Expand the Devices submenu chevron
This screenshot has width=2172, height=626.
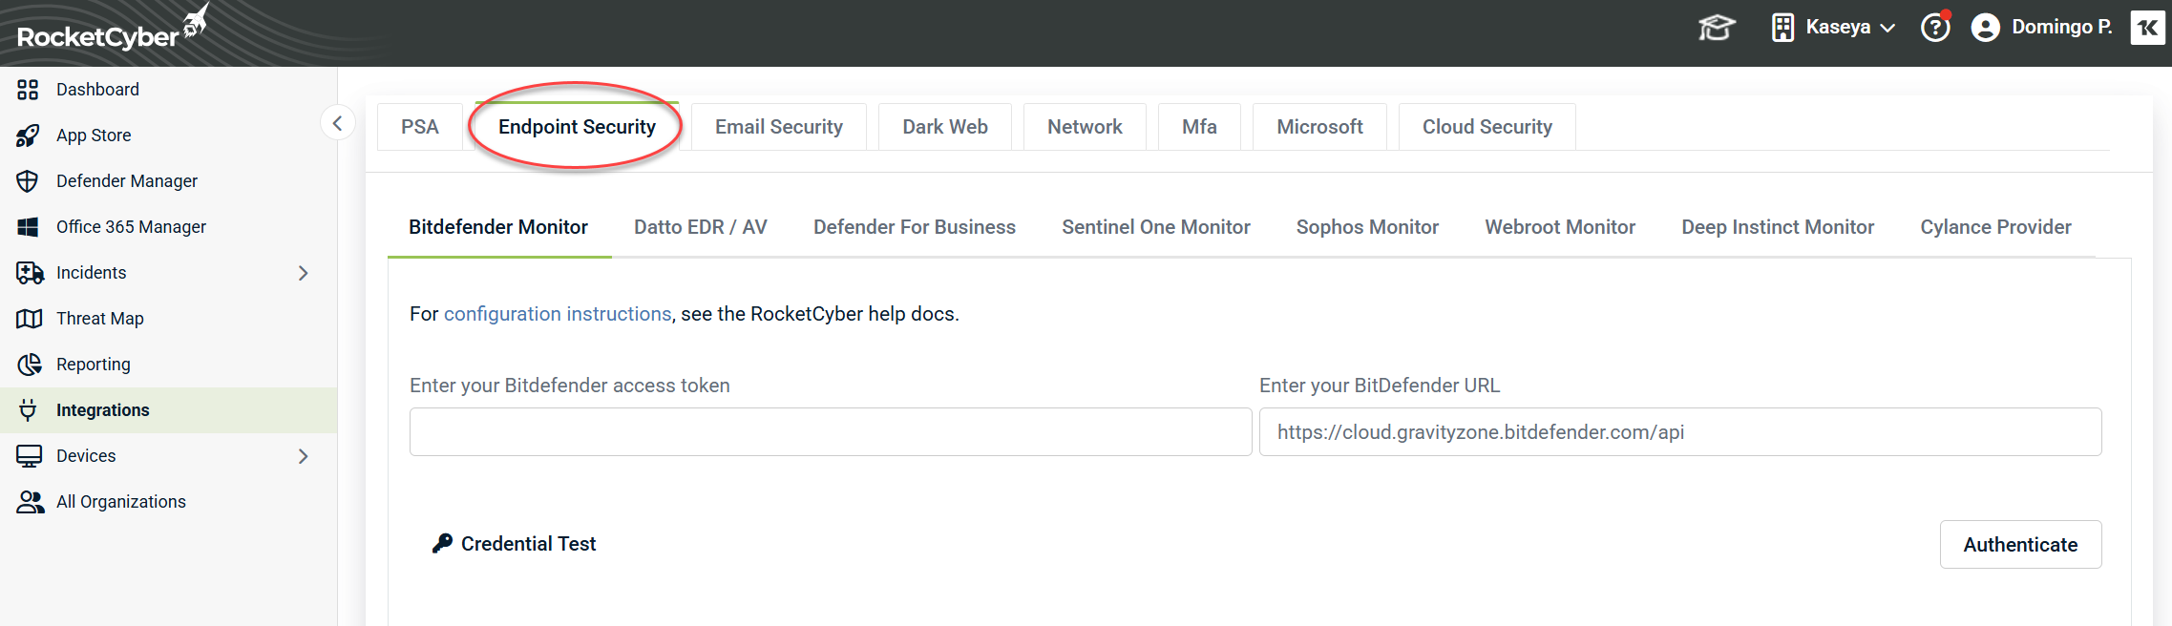(x=304, y=456)
